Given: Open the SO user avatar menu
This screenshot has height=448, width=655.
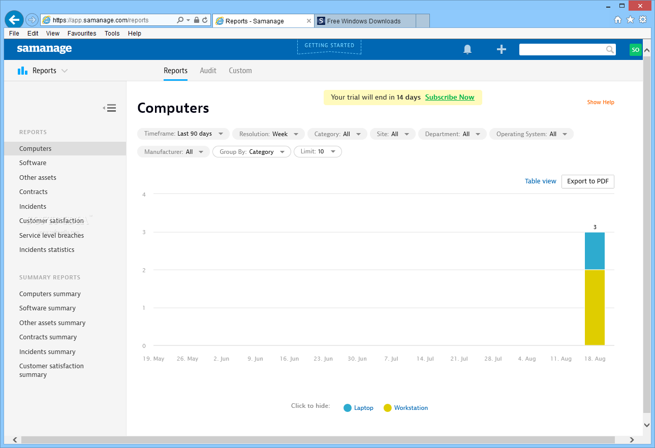Looking at the screenshot, I should pyautogui.click(x=636, y=50).
